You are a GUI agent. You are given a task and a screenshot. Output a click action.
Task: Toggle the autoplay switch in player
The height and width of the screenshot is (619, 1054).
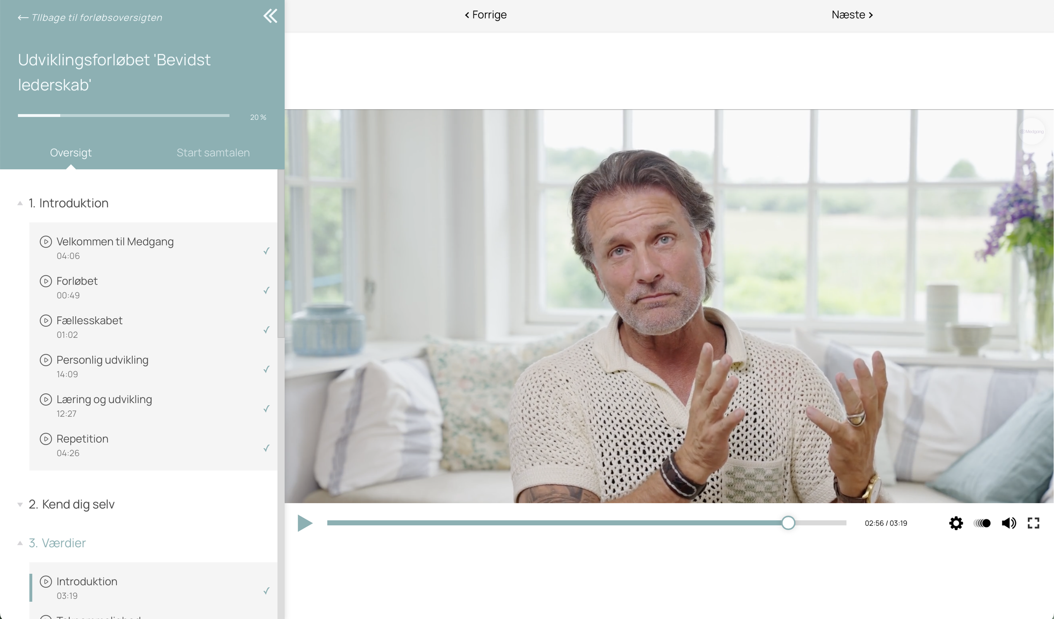(982, 523)
